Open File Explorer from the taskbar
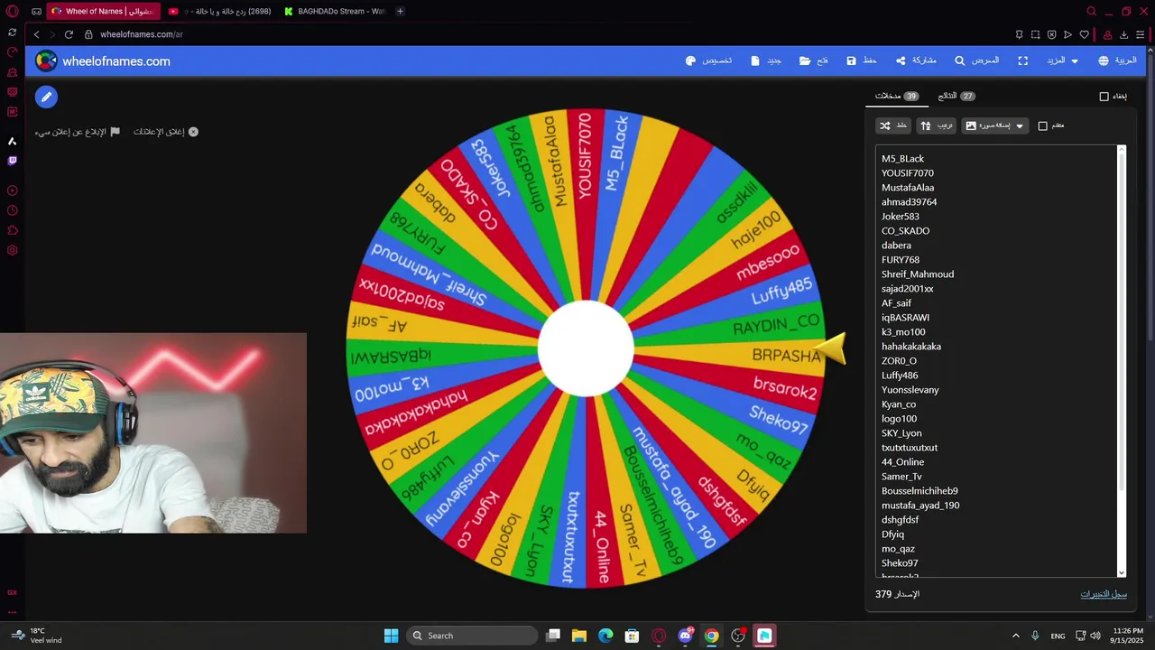 [579, 636]
